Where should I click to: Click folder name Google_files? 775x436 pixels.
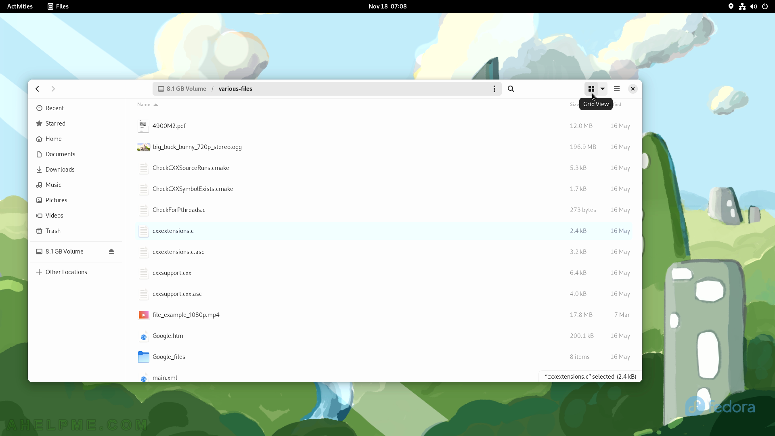(169, 357)
